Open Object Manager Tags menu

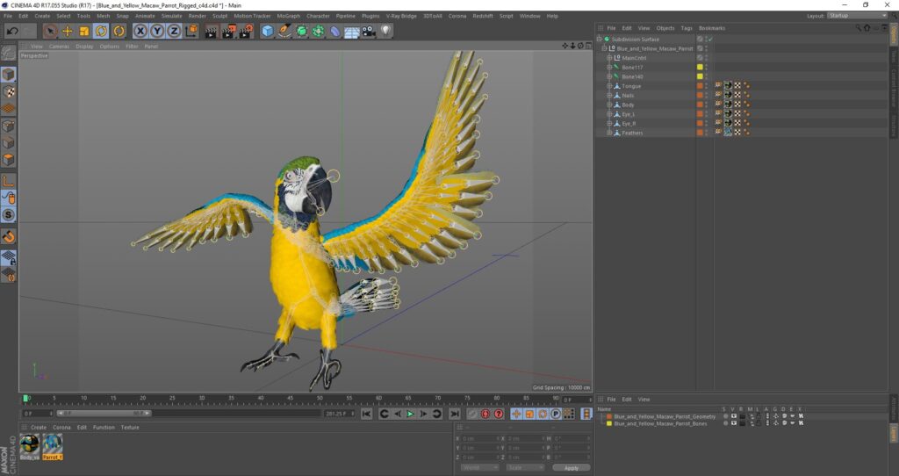pos(687,28)
